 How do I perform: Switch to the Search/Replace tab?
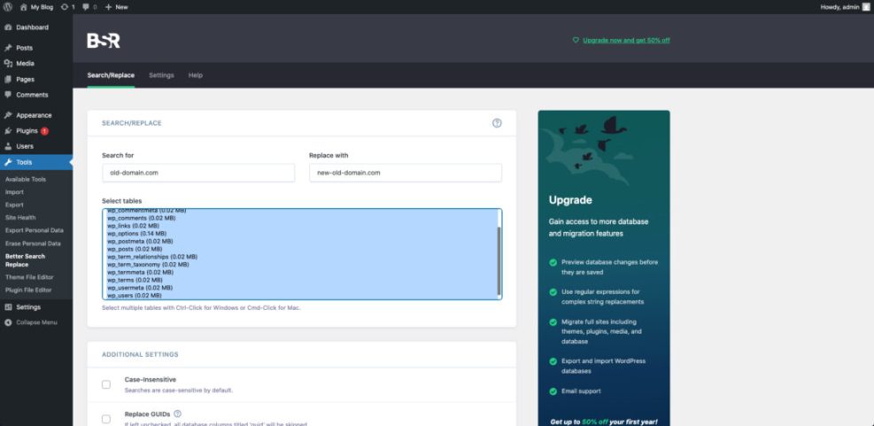click(111, 75)
